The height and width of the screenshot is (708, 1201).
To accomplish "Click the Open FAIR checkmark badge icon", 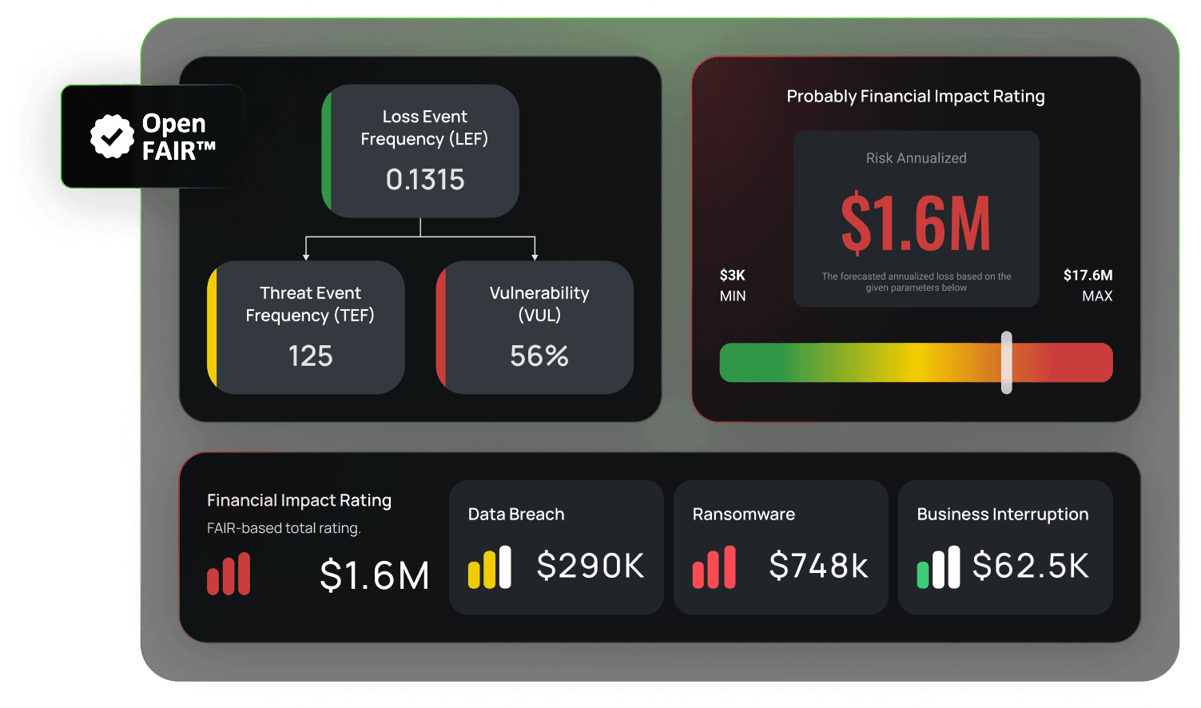I will pos(112,136).
